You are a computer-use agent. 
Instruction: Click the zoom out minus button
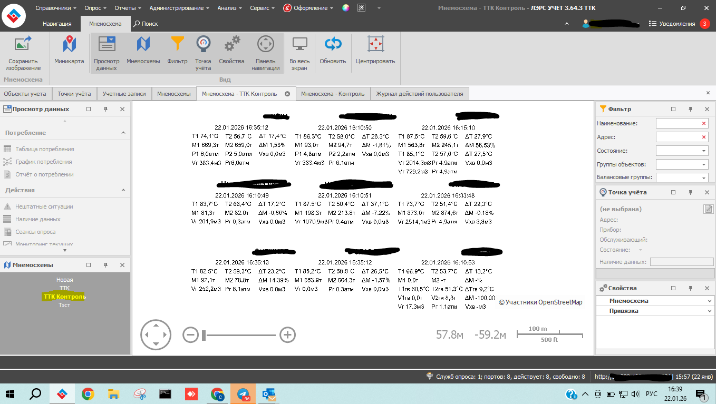click(x=191, y=334)
